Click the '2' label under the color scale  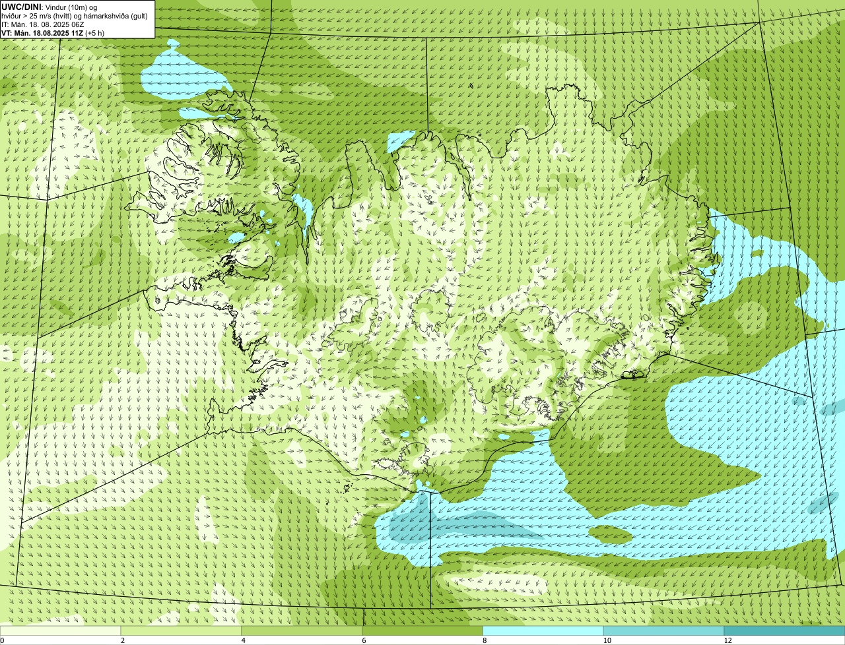pyautogui.click(x=123, y=640)
